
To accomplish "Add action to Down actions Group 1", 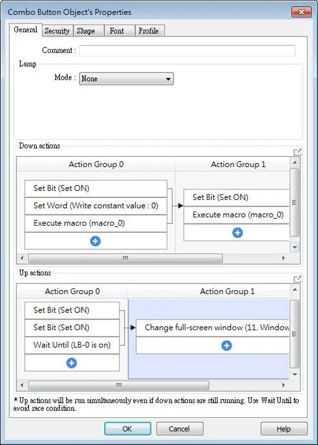I will pyautogui.click(x=237, y=233).
